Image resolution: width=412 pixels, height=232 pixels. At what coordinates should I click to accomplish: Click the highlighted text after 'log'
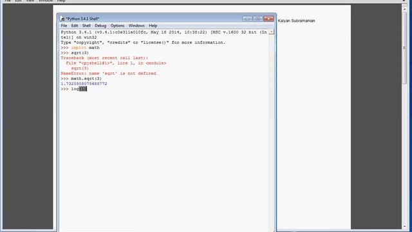click(x=83, y=89)
